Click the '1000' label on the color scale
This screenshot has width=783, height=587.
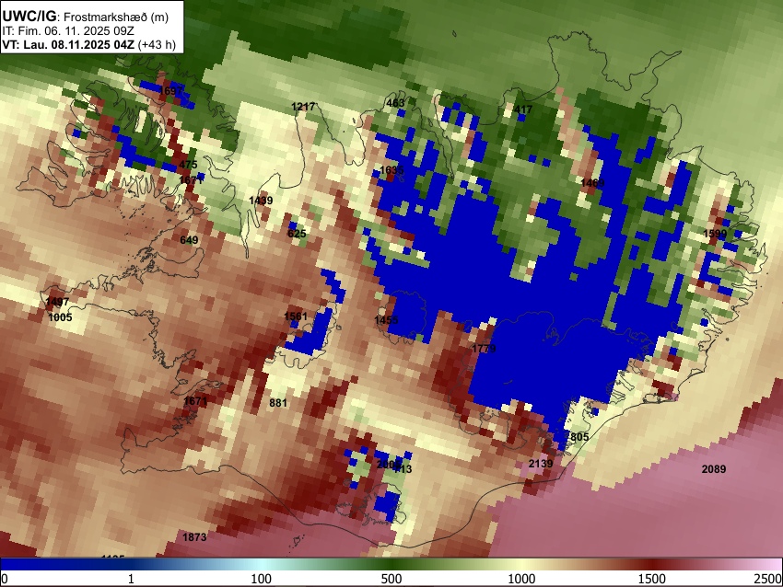[521, 579]
